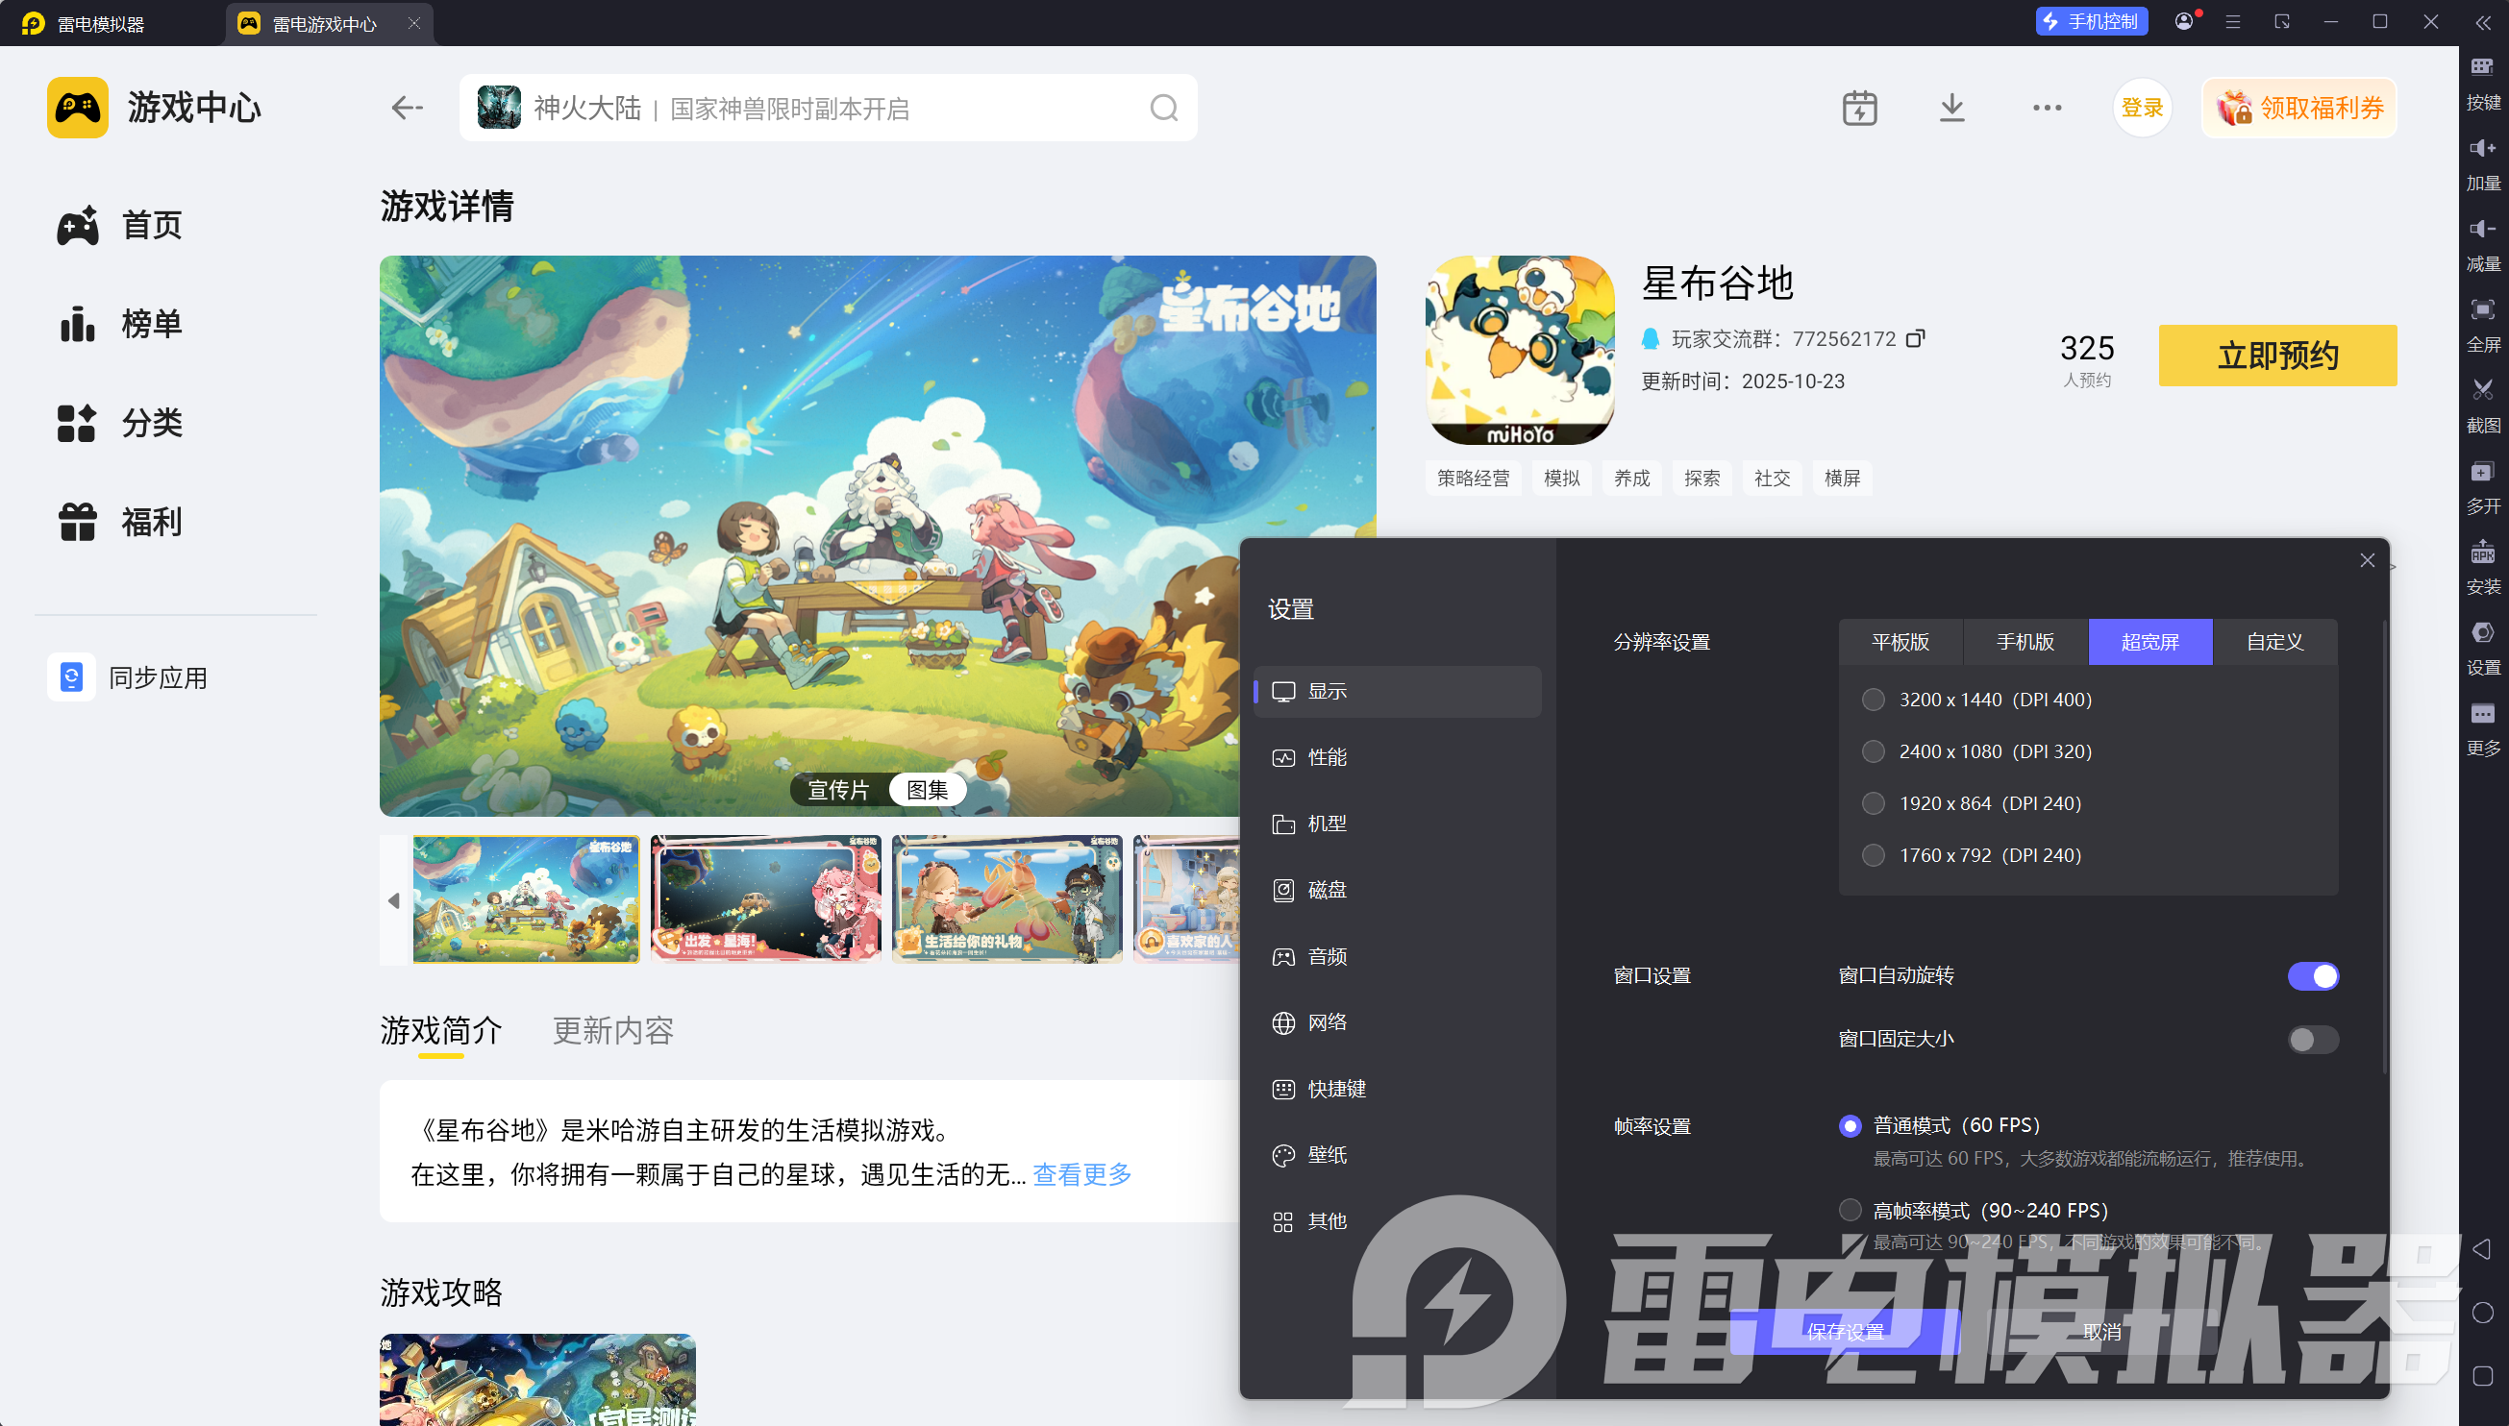Image resolution: width=2509 pixels, height=1426 pixels.
Task: Collapse the right sidebar with the double chevron
Action: coord(2482,22)
